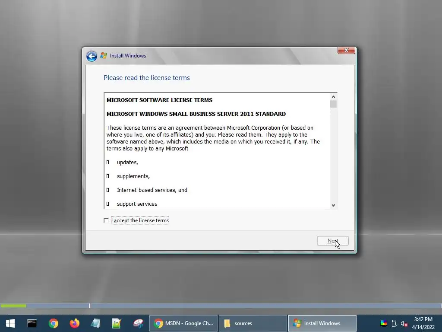The width and height of the screenshot is (442, 332).
Task: Click the colorful display tray icon
Action: coord(384,323)
